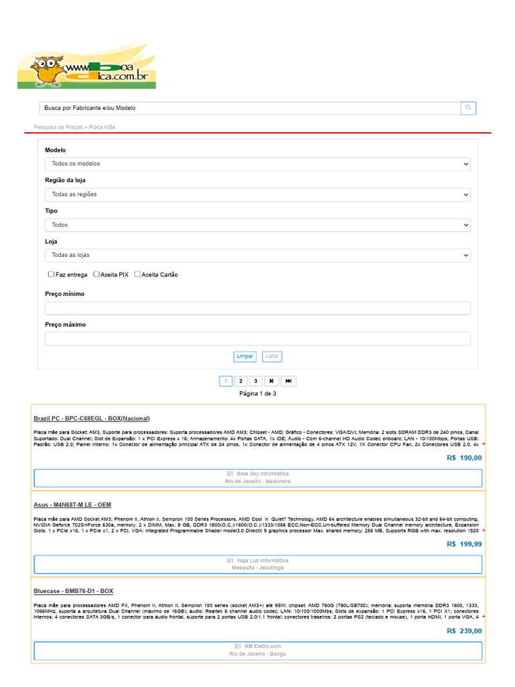The width and height of the screenshot is (515, 687).
Task: Focus the Busca por Fabricante search field
Action: [x=250, y=108]
